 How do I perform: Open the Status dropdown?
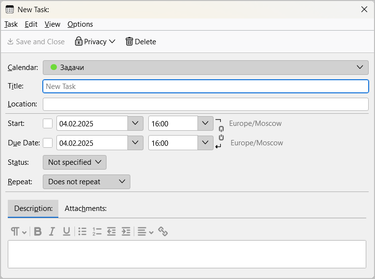pos(74,162)
